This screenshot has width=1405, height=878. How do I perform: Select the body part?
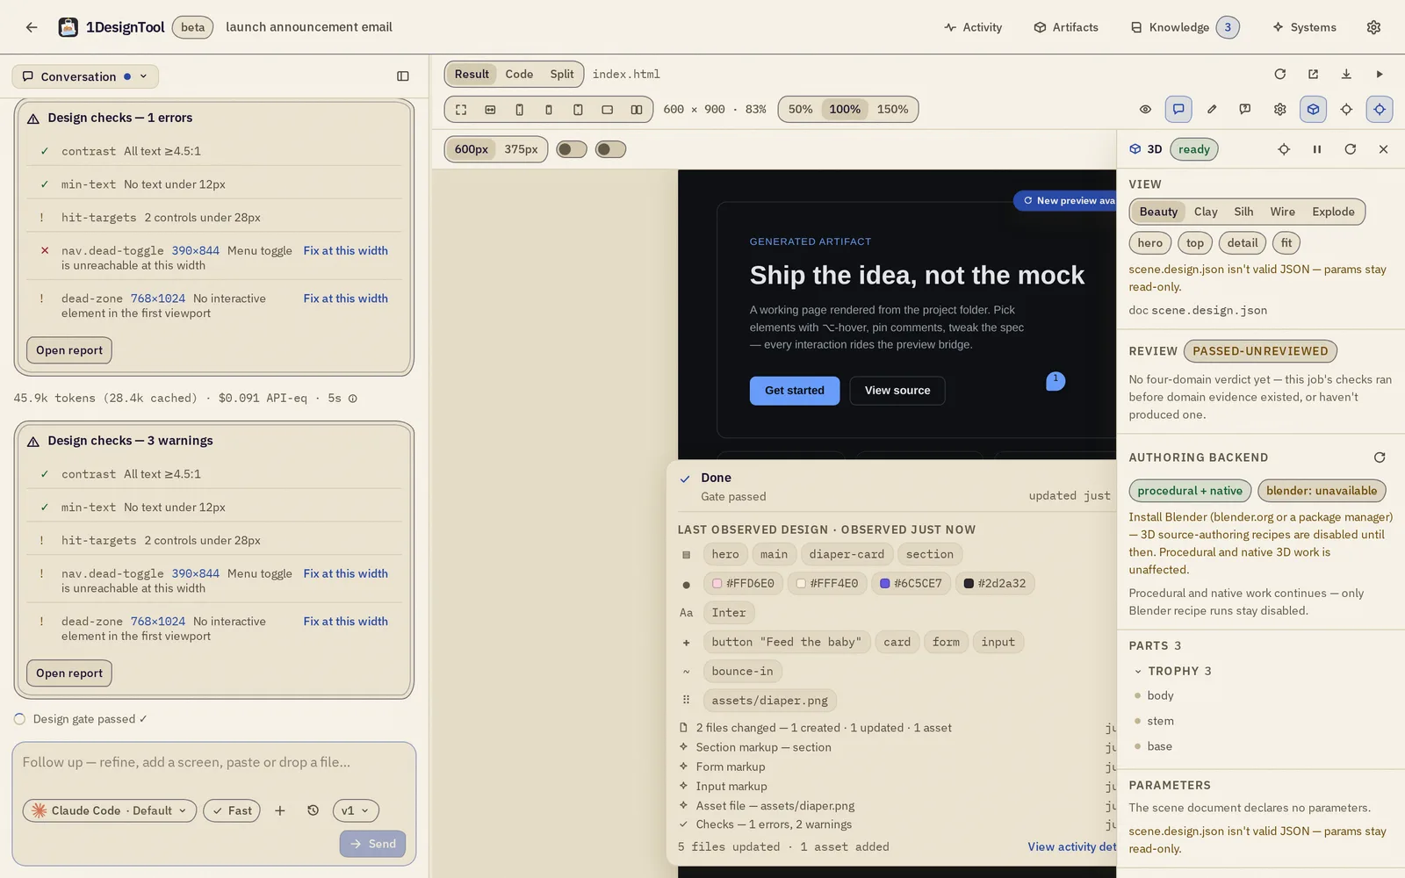tap(1159, 695)
